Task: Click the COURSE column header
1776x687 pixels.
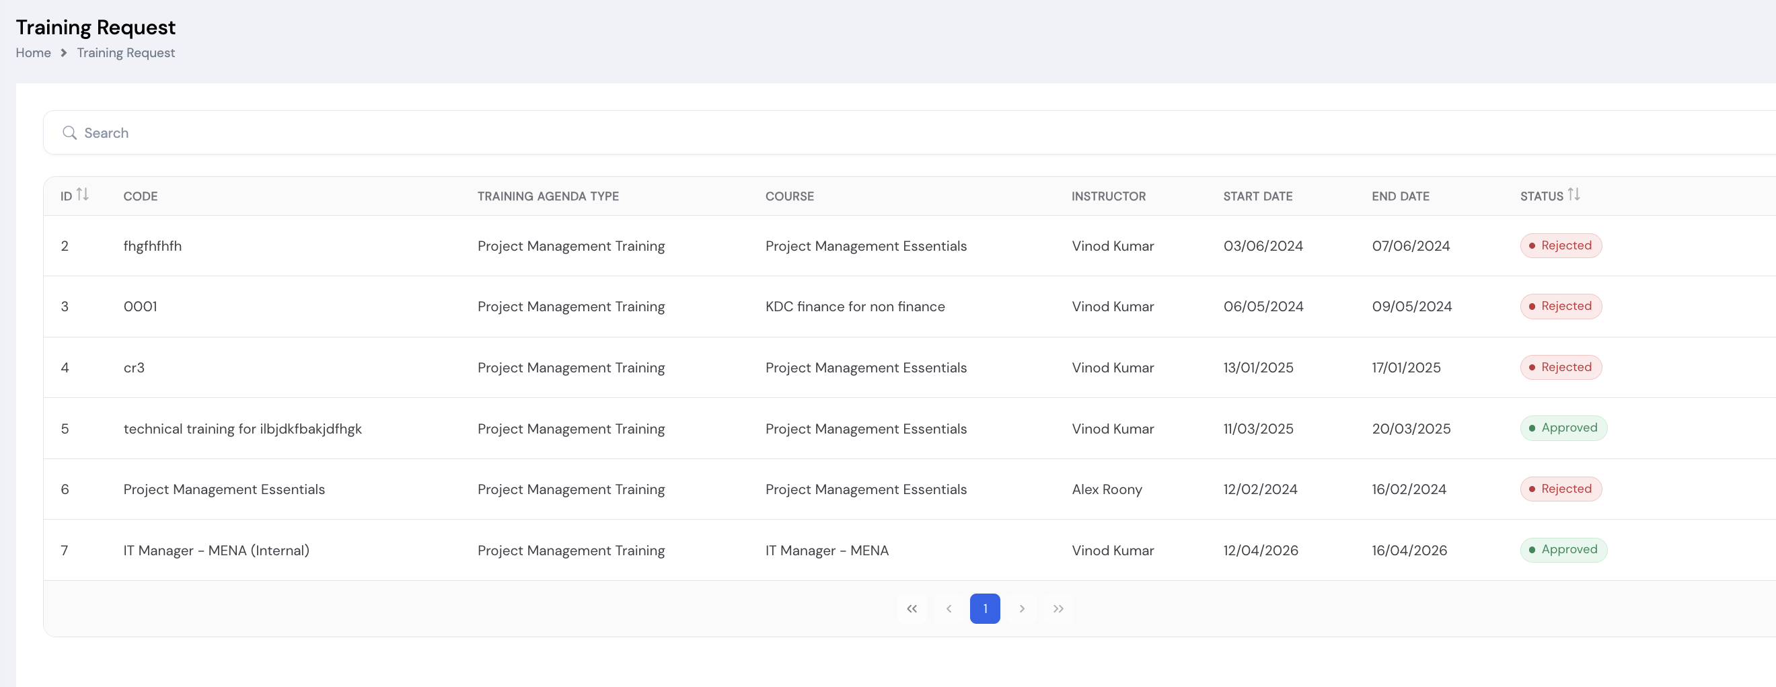Action: click(789, 196)
